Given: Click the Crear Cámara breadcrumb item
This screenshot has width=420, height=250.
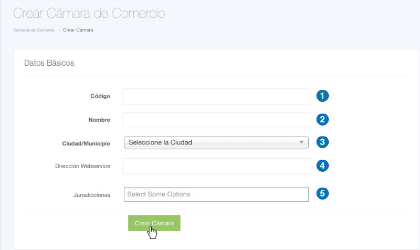Looking at the screenshot, I should (x=78, y=30).
